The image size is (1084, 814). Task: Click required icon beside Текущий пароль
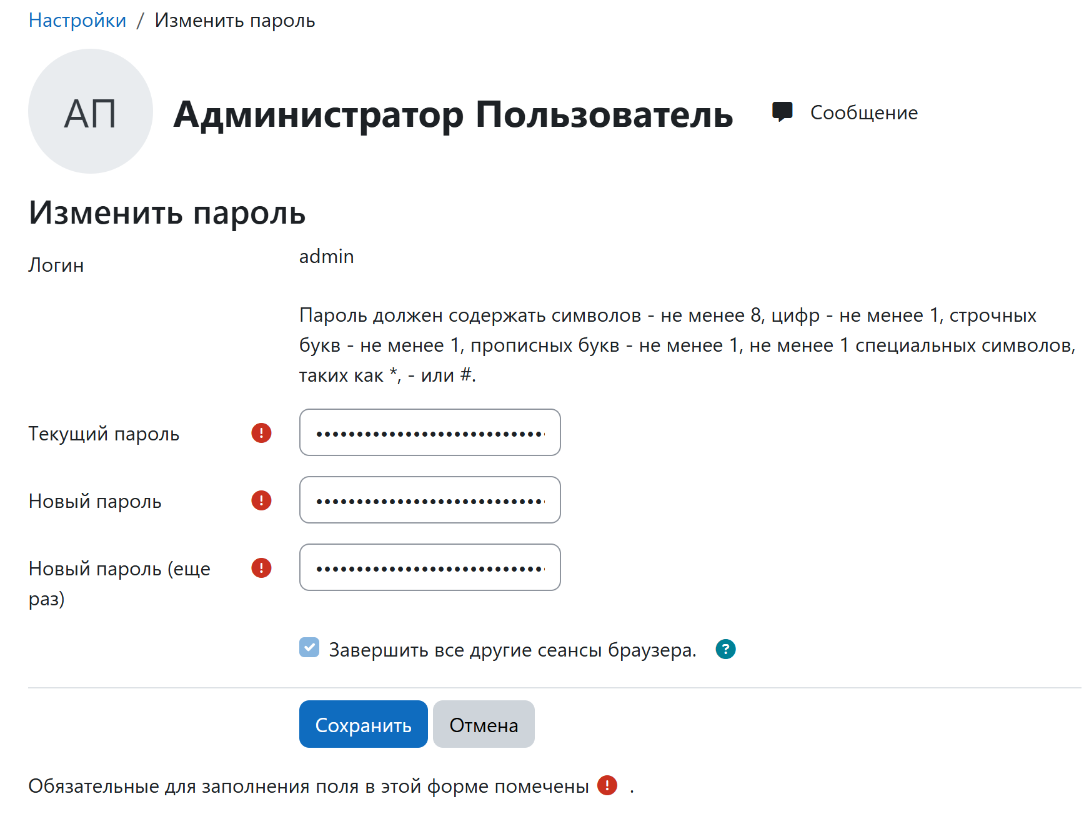261,433
